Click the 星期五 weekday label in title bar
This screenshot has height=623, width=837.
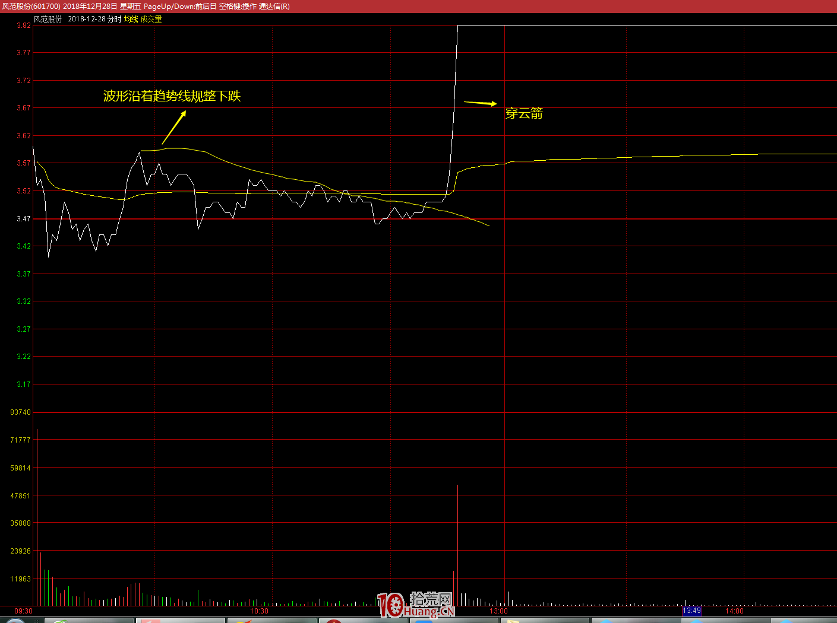pyautogui.click(x=130, y=6)
